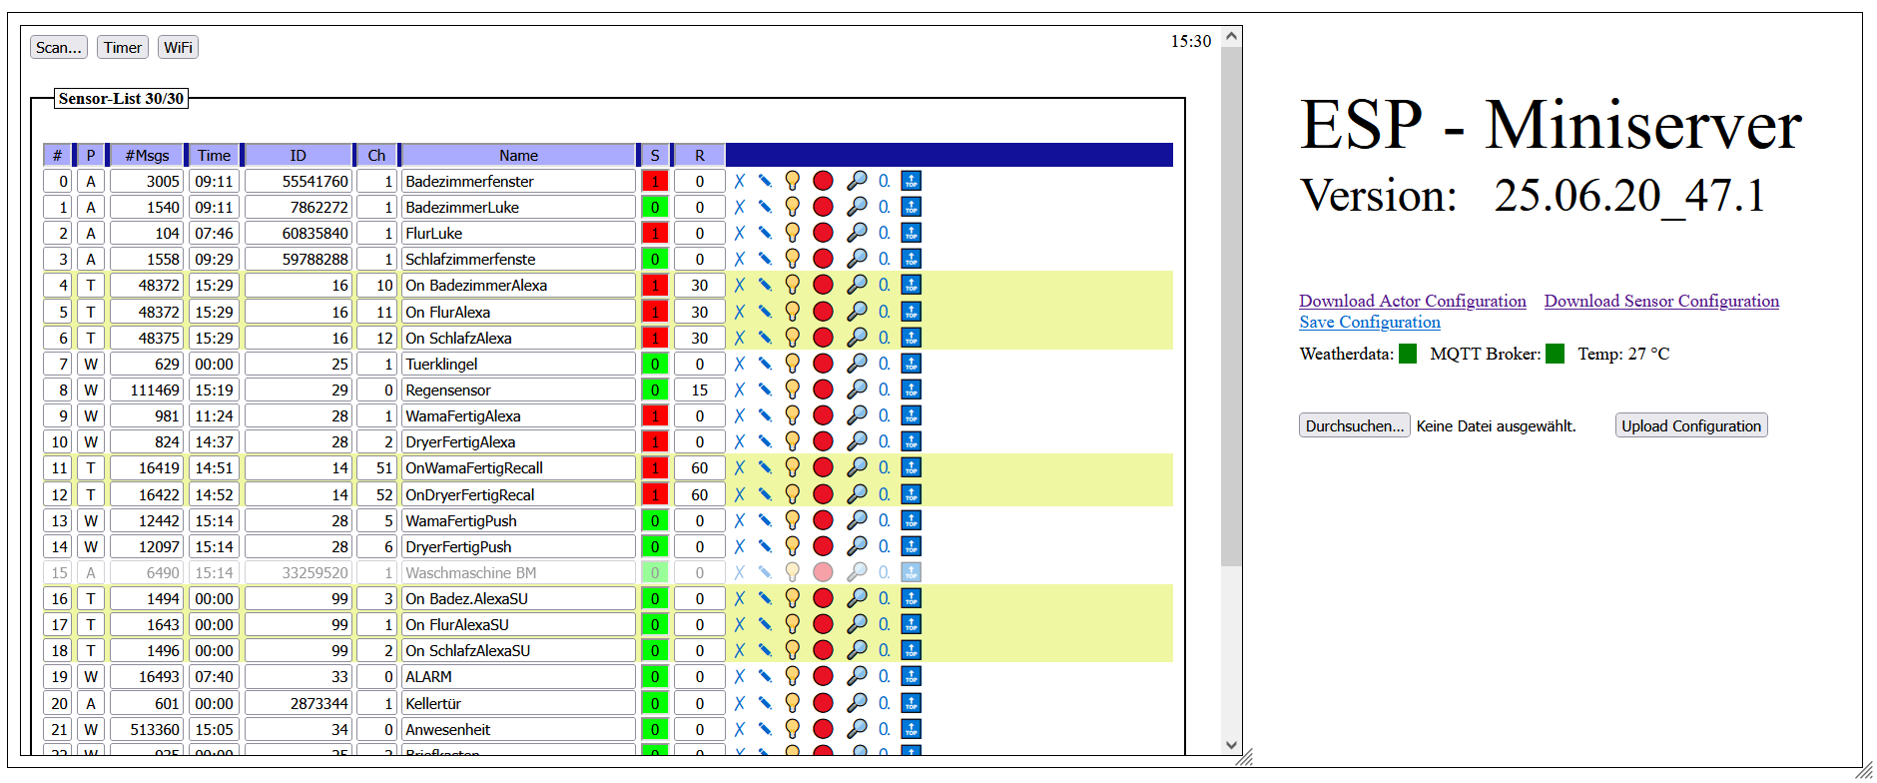The width and height of the screenshot is (1877, 783).
Task: Click the red circle icon for Tuerklingel
Action: [x=823, y=365]
